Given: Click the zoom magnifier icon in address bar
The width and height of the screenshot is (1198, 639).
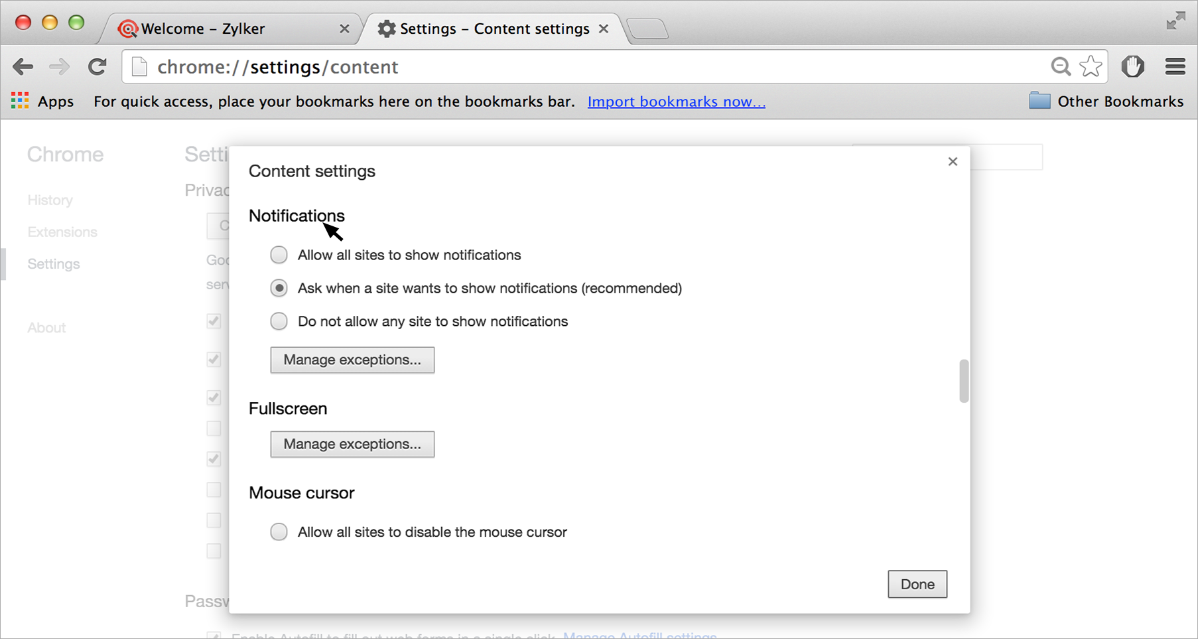Looking at the screenshot, I should click(1060, 67).
